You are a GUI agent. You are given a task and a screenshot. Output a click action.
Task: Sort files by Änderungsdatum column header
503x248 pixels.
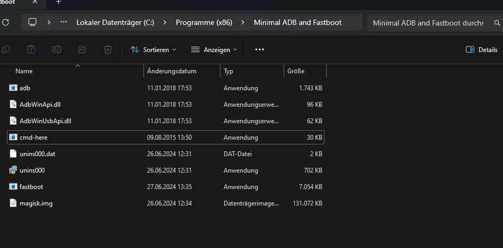(x=172, y=71)
